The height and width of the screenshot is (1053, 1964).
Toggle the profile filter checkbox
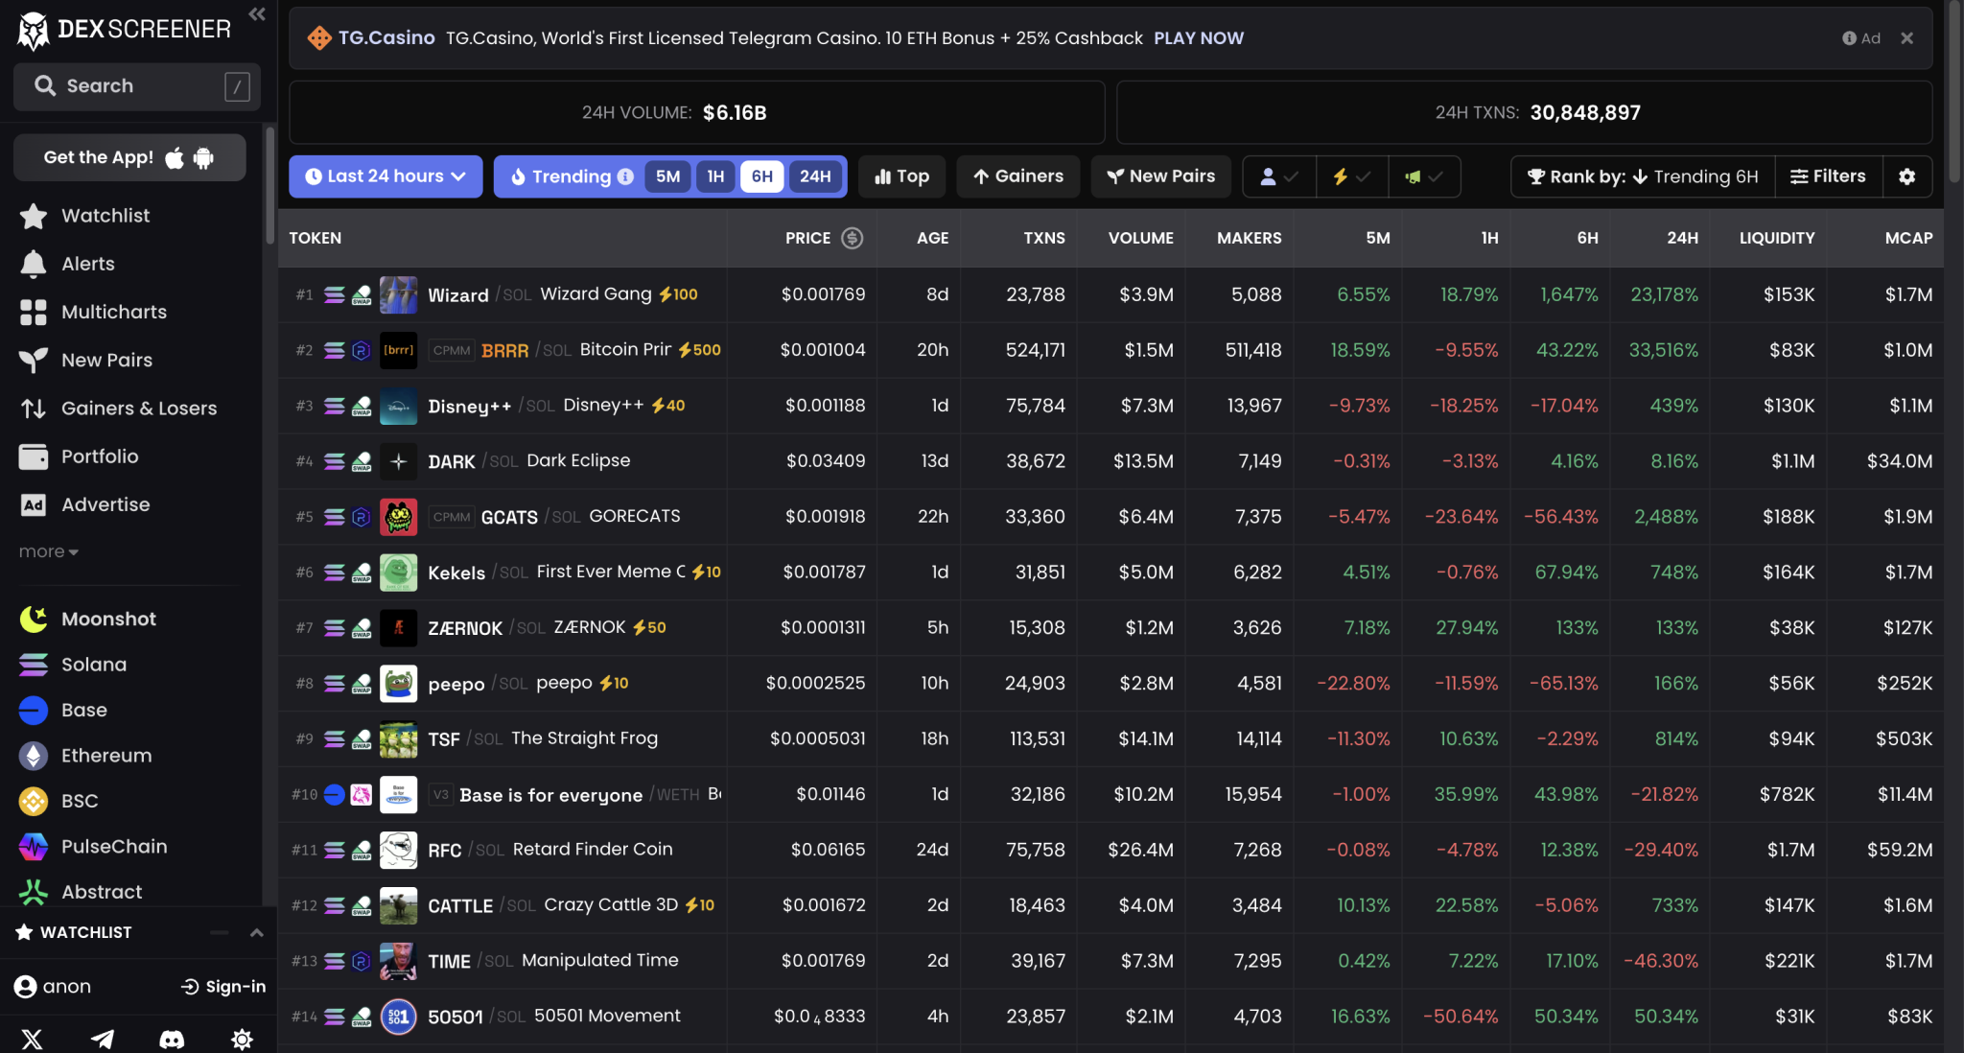pos(1279,176)
